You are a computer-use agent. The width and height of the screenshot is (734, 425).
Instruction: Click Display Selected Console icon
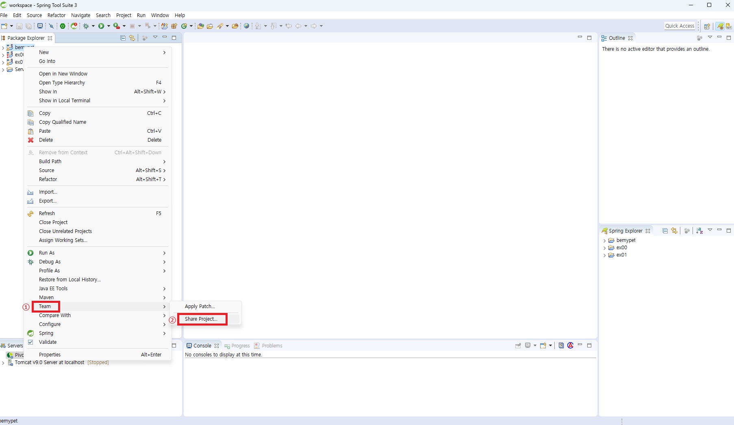coord(528,345)
